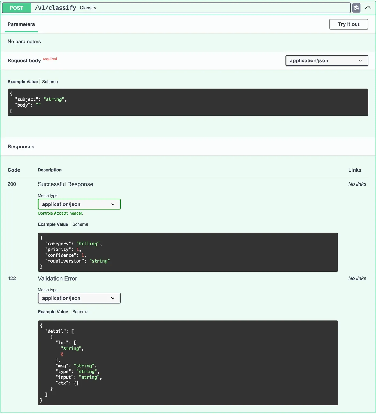The image size is (376, 414).
Task: Click the Code column header
Action: 14,170
